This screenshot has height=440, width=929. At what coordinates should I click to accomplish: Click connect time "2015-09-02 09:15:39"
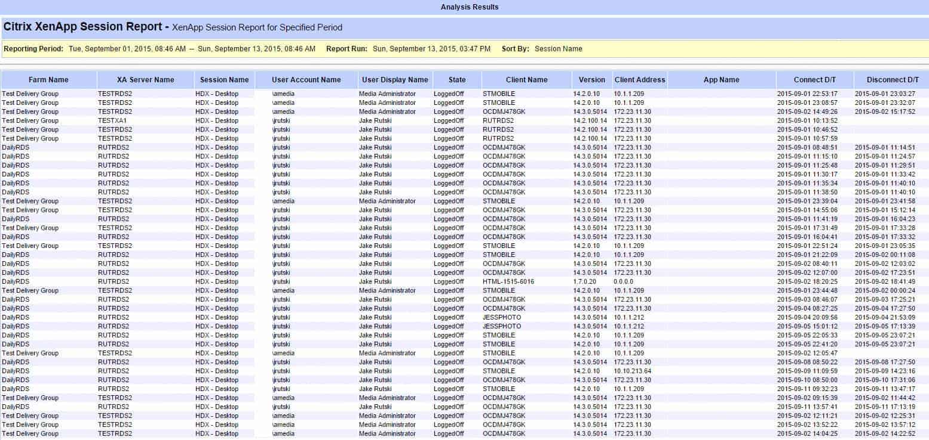coord(807,398)
